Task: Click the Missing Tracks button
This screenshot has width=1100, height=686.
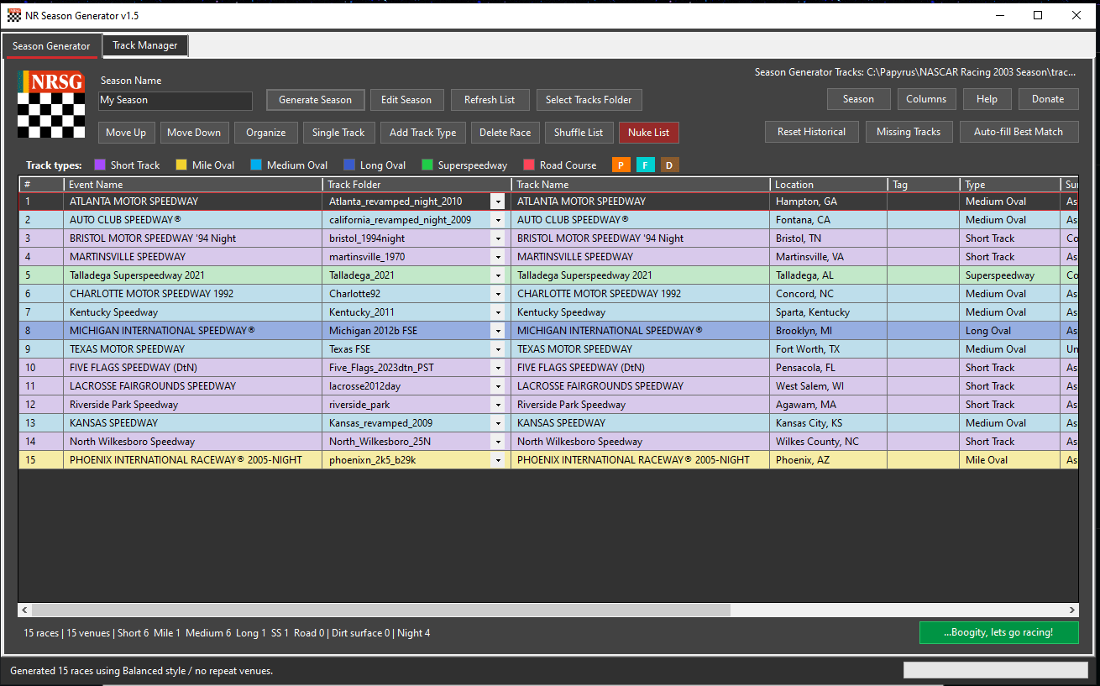Action: [x=909, y=132]
